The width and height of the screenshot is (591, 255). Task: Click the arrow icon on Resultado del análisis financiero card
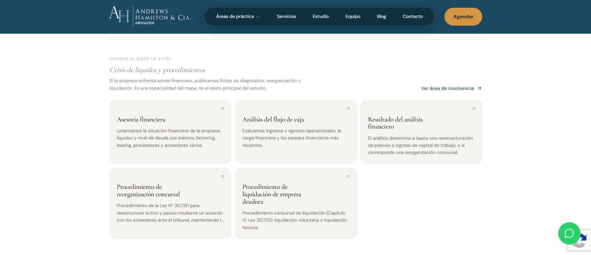pyautogui.click(x=474, y=109)
